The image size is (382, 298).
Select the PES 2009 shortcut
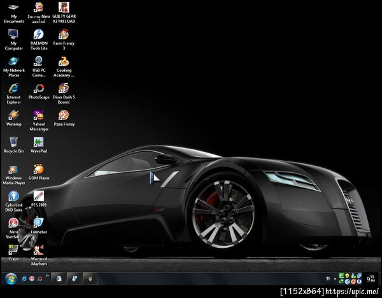pyautogui.click(x=39, y=199)
